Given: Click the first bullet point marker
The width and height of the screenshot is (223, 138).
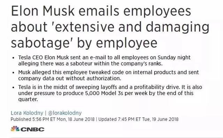Looking at the screenshot, I should coord(13,58).
